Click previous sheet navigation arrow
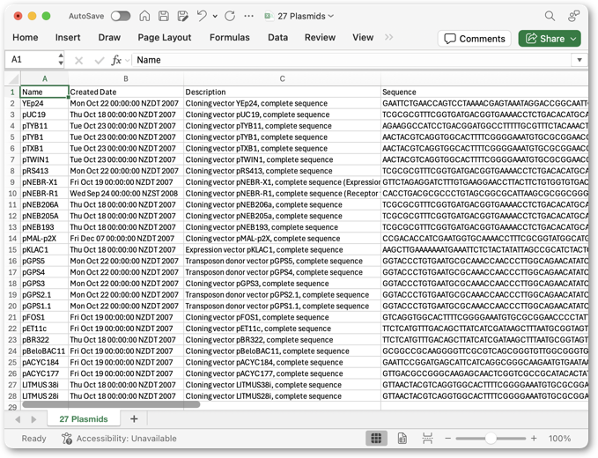This screenshot has height=458, width=598. pos(18,419)
